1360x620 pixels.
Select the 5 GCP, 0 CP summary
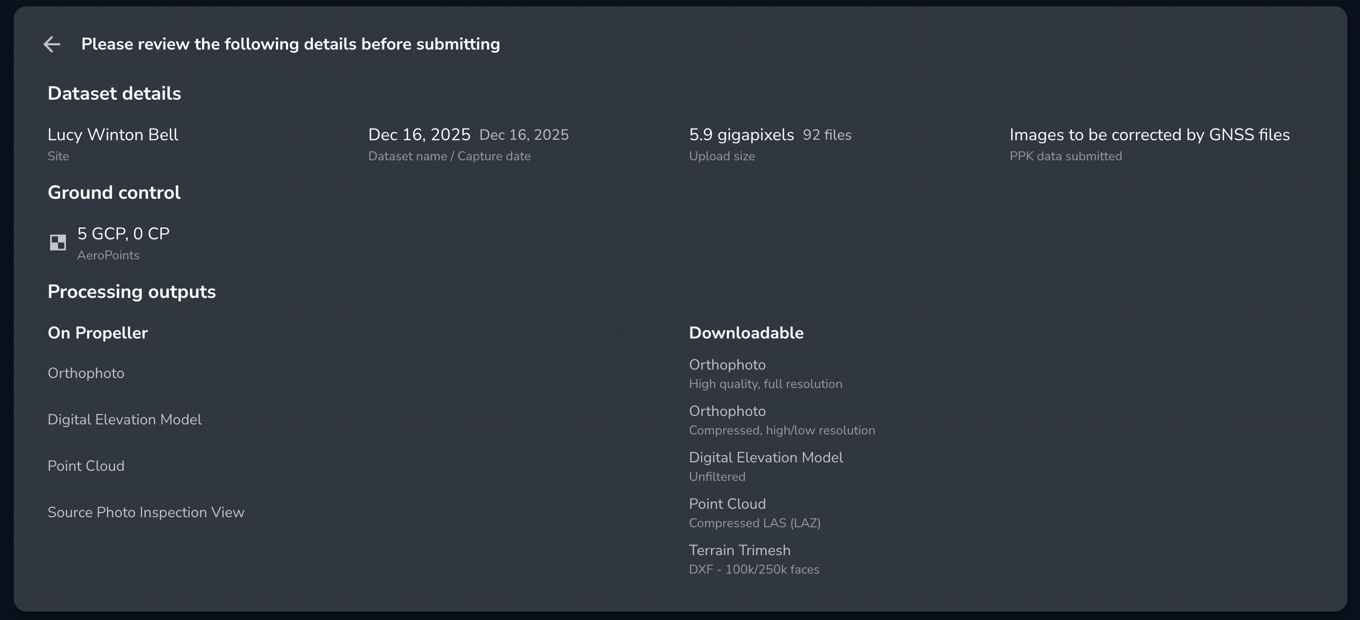[x=123, y=234]
